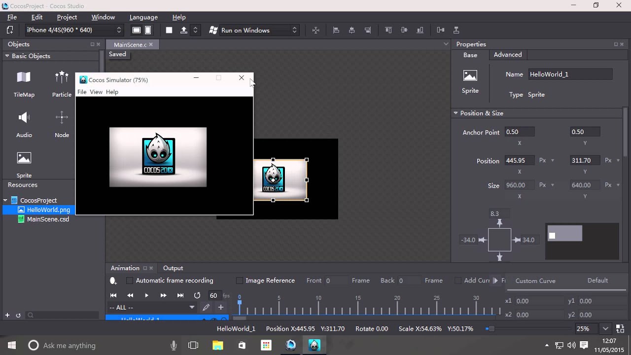Open the Language menu
Screen dimensions: 631x355
coord(143,17)
